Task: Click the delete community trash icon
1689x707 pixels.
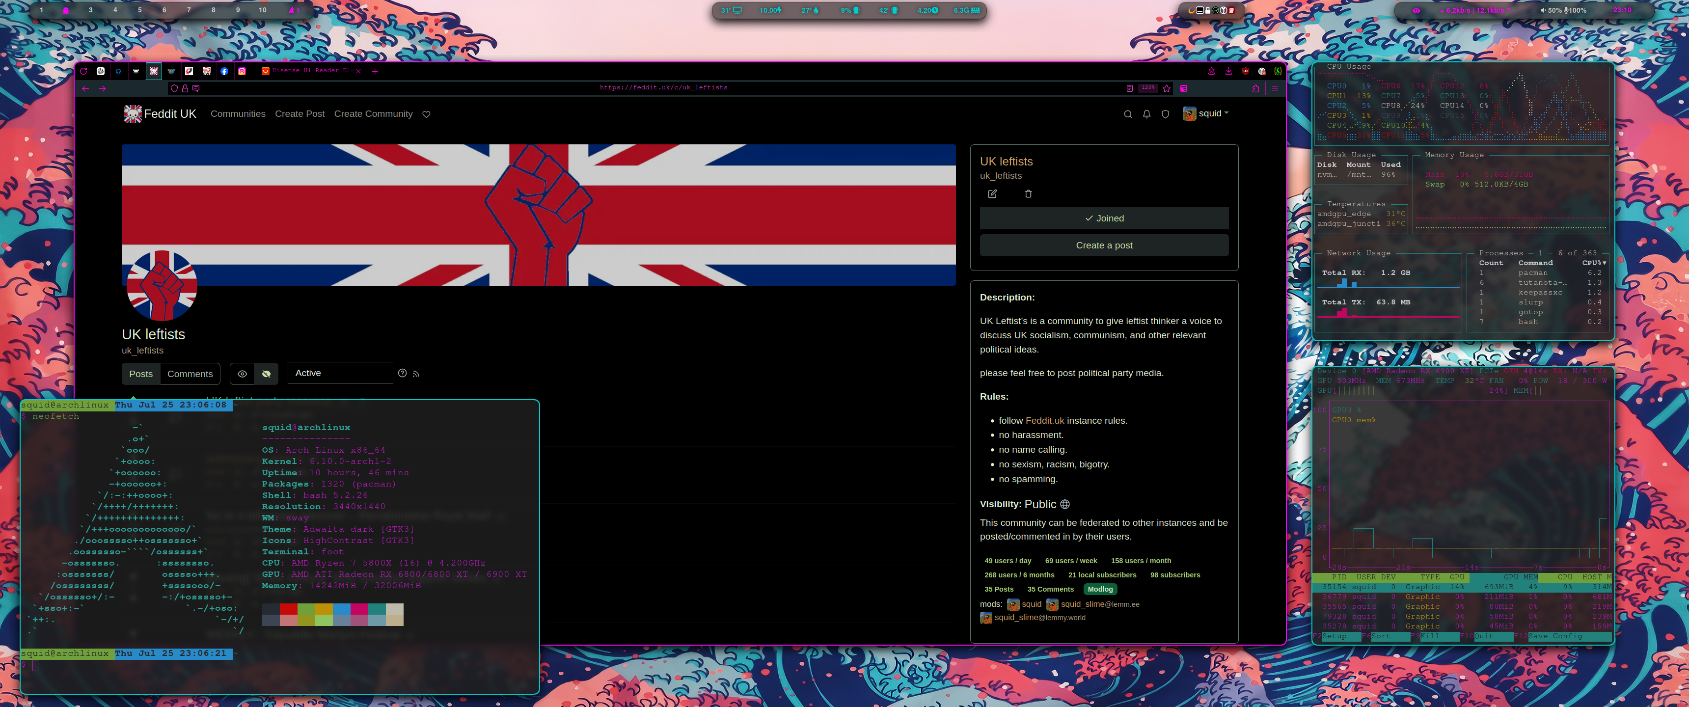Action: (x=1028, y=194)
